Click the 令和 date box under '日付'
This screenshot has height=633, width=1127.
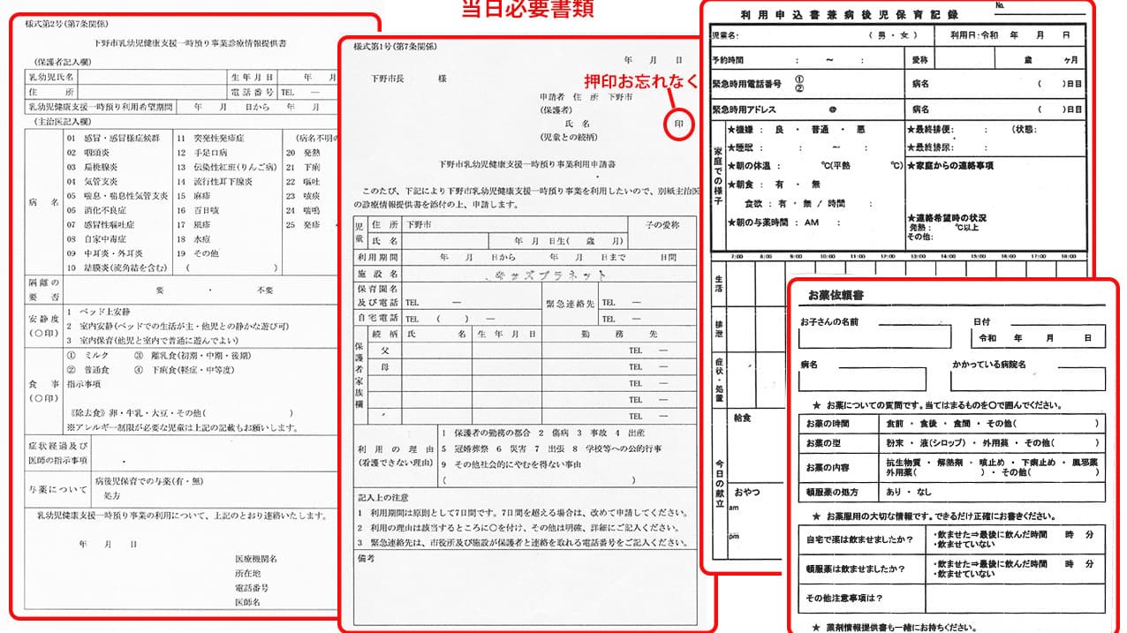(1038, 337)
